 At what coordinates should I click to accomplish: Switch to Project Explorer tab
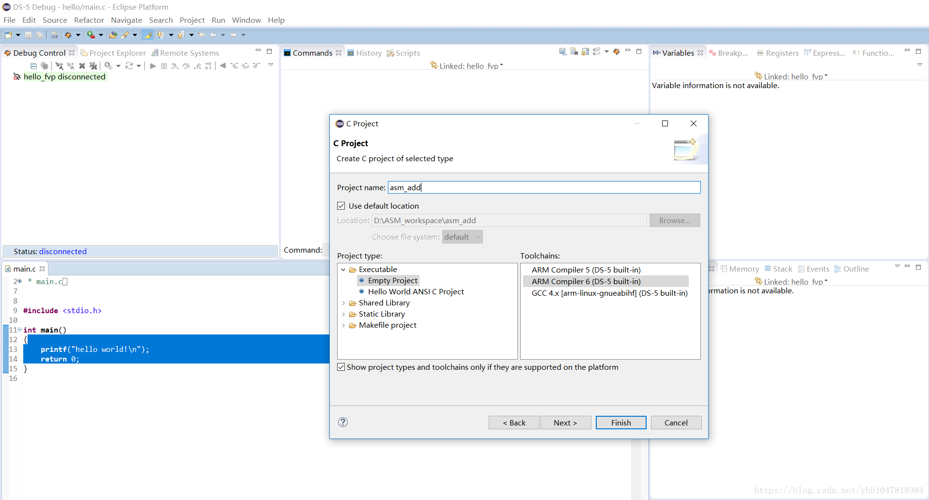[113, 53]
